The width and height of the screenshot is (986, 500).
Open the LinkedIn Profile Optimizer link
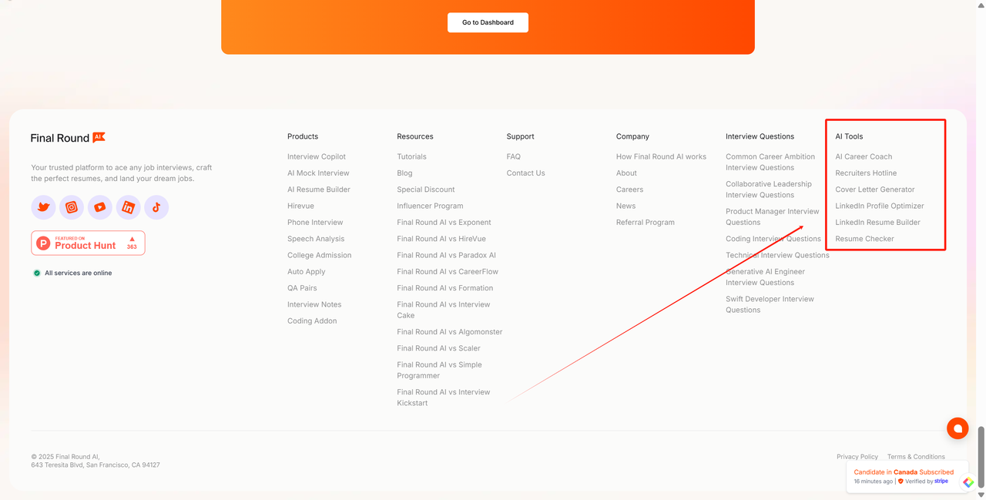(879, 206)
